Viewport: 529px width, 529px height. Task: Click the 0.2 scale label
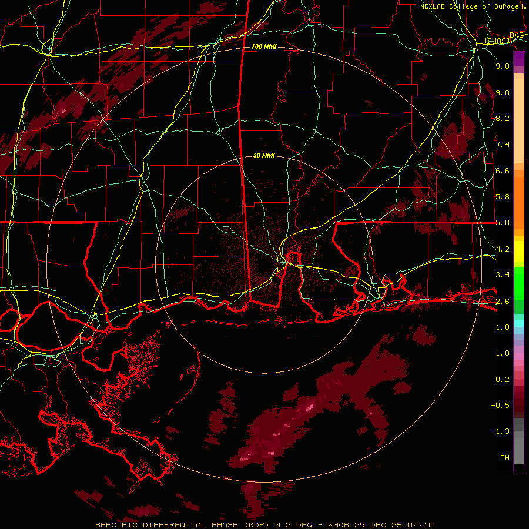click(x=503, y=380)
